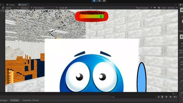Open the Gizmos dropdown arrow
Image resolution: width=183 pixels, height=103 pixels.
click(x=176, y=8)
